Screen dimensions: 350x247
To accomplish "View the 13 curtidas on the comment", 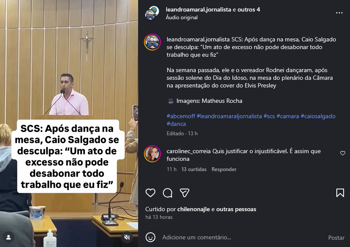I will click(x=194, y=169).
